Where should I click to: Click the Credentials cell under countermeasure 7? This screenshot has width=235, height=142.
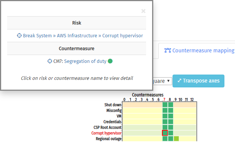coord(165,122)
